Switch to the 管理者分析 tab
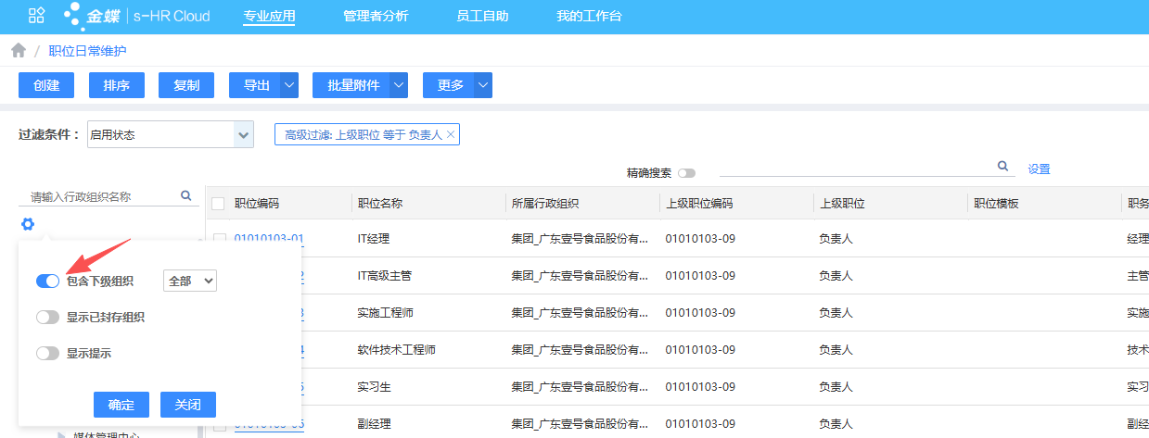This screenshot has height=438, width=1149. coord(376,16)
